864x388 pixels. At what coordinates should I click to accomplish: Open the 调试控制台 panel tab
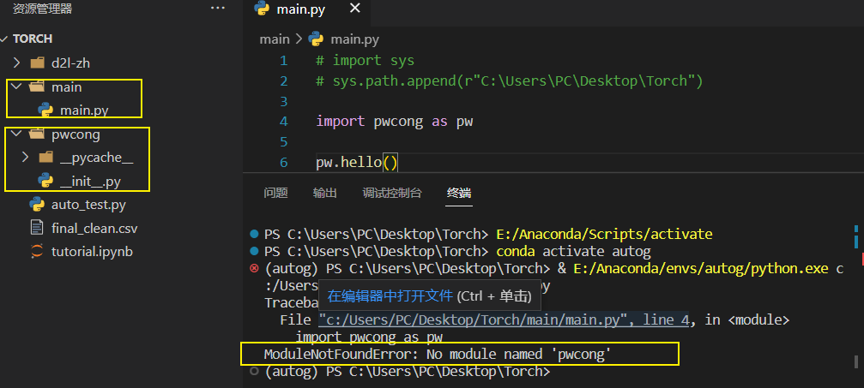coord(392,194)
